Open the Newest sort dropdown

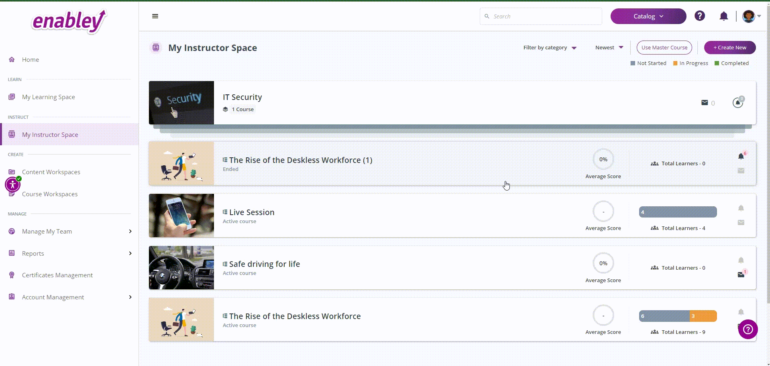coord(609,48)
